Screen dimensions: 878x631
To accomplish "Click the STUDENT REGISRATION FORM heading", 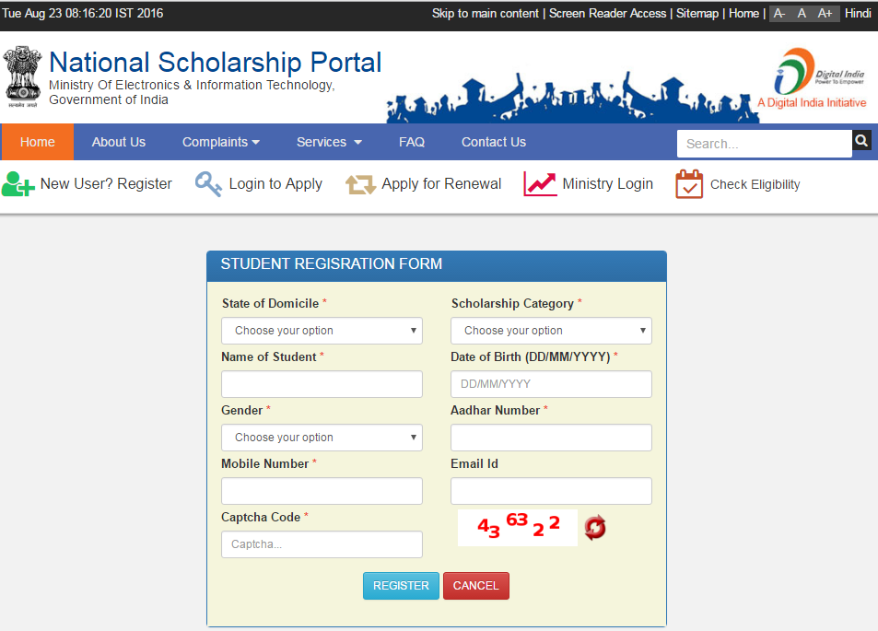I will tap(332, 263).
